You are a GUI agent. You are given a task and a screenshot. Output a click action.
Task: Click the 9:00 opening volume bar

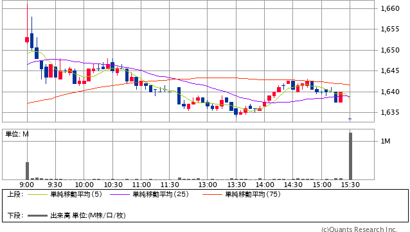click(27, 170)
